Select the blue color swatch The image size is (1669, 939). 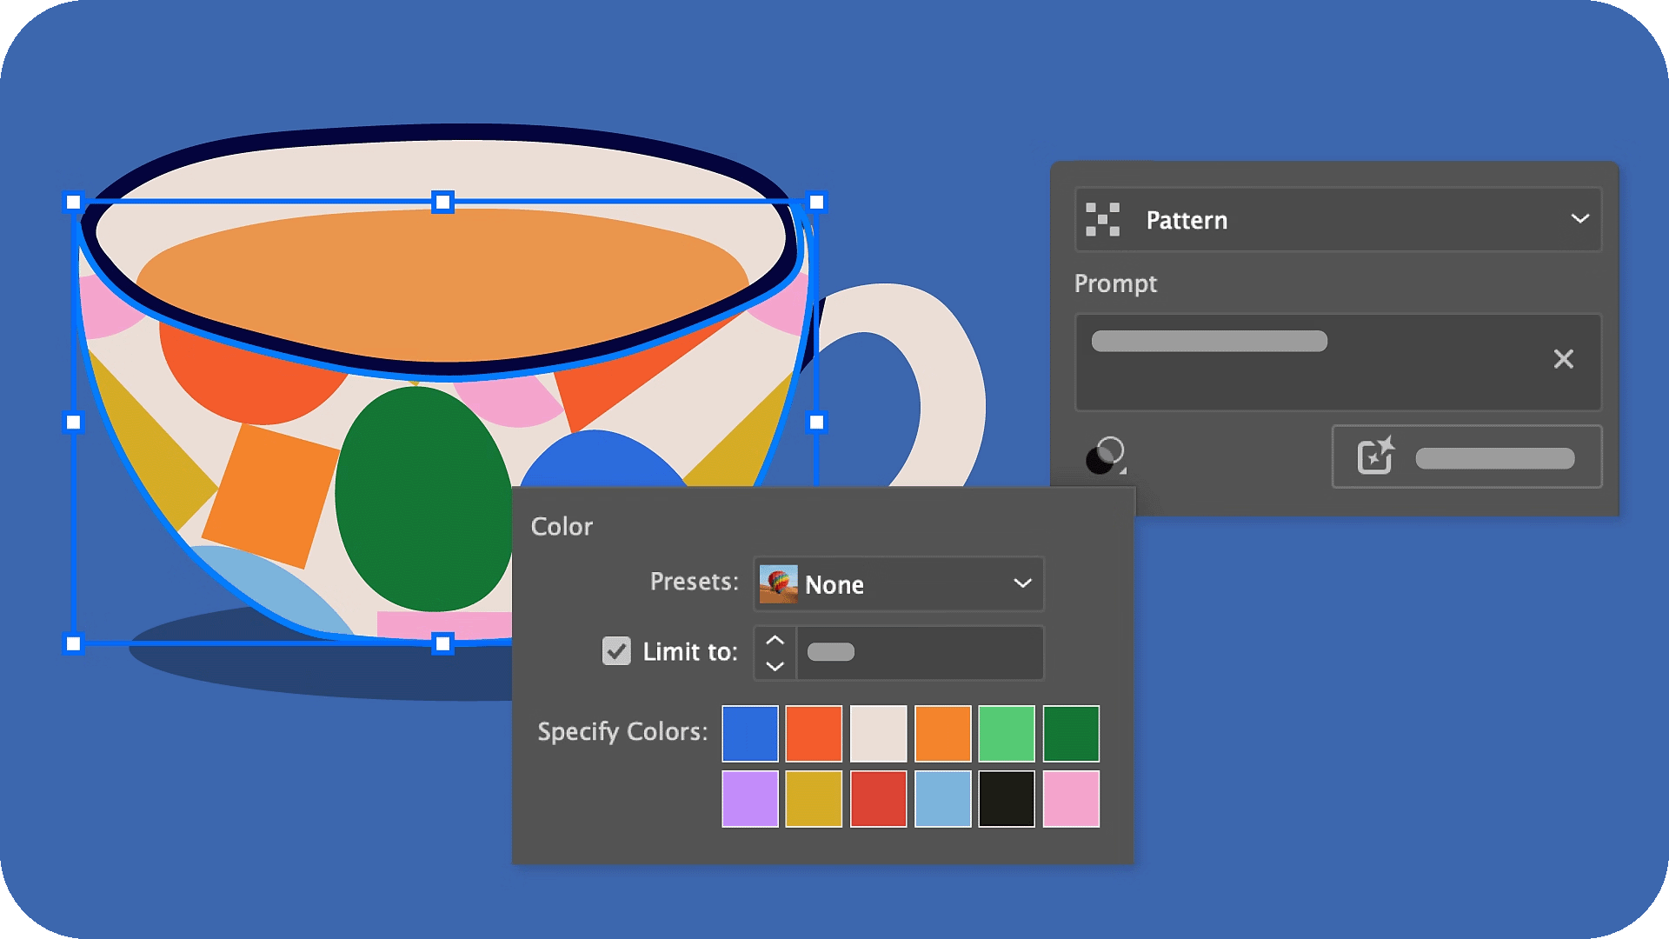(x=750, y=734)
